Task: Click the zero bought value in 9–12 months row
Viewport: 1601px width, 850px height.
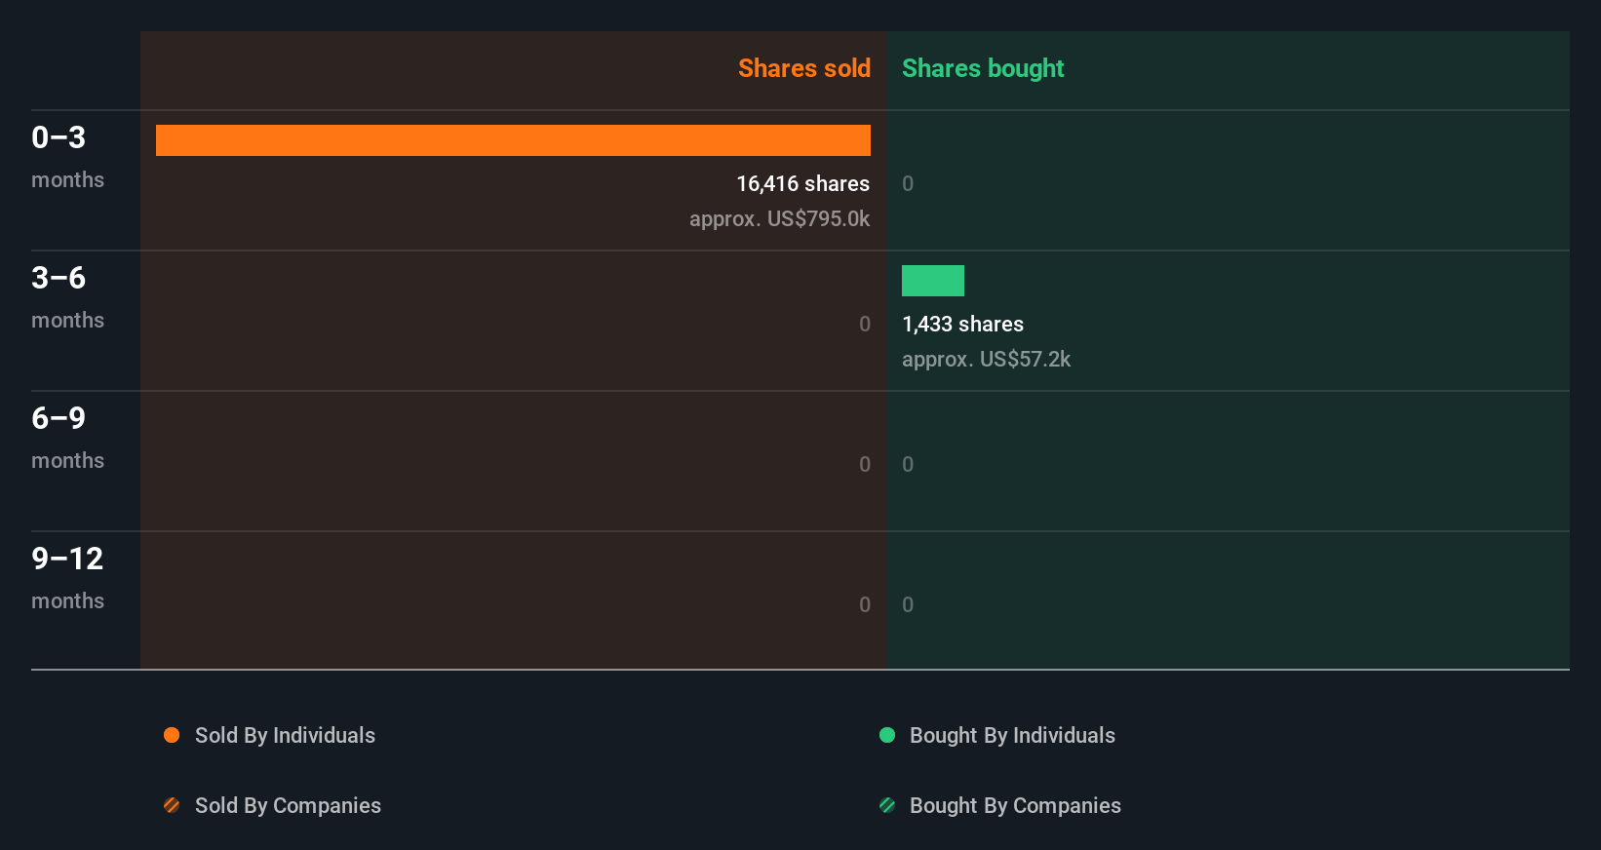Action: tap(908, 604)
